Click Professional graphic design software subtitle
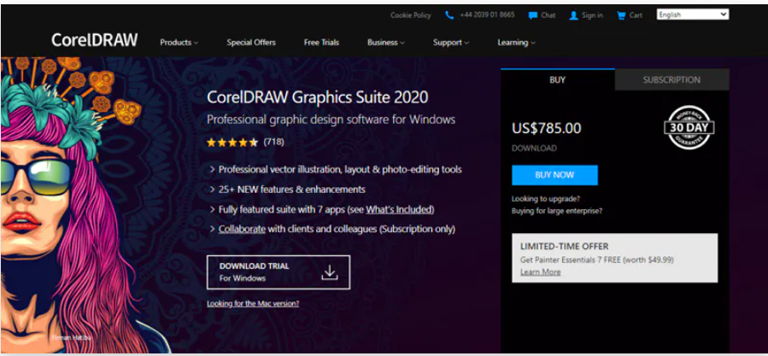768x356 pixels. 331,120
